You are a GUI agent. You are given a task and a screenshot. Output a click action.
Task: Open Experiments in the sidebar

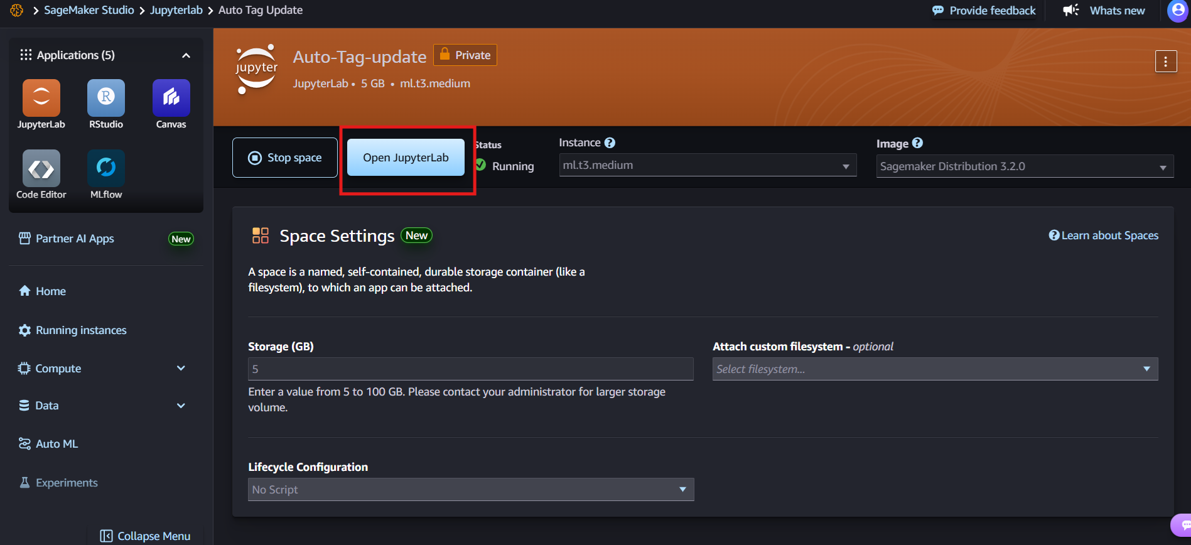pyautogui.click(x=58, y=483)
